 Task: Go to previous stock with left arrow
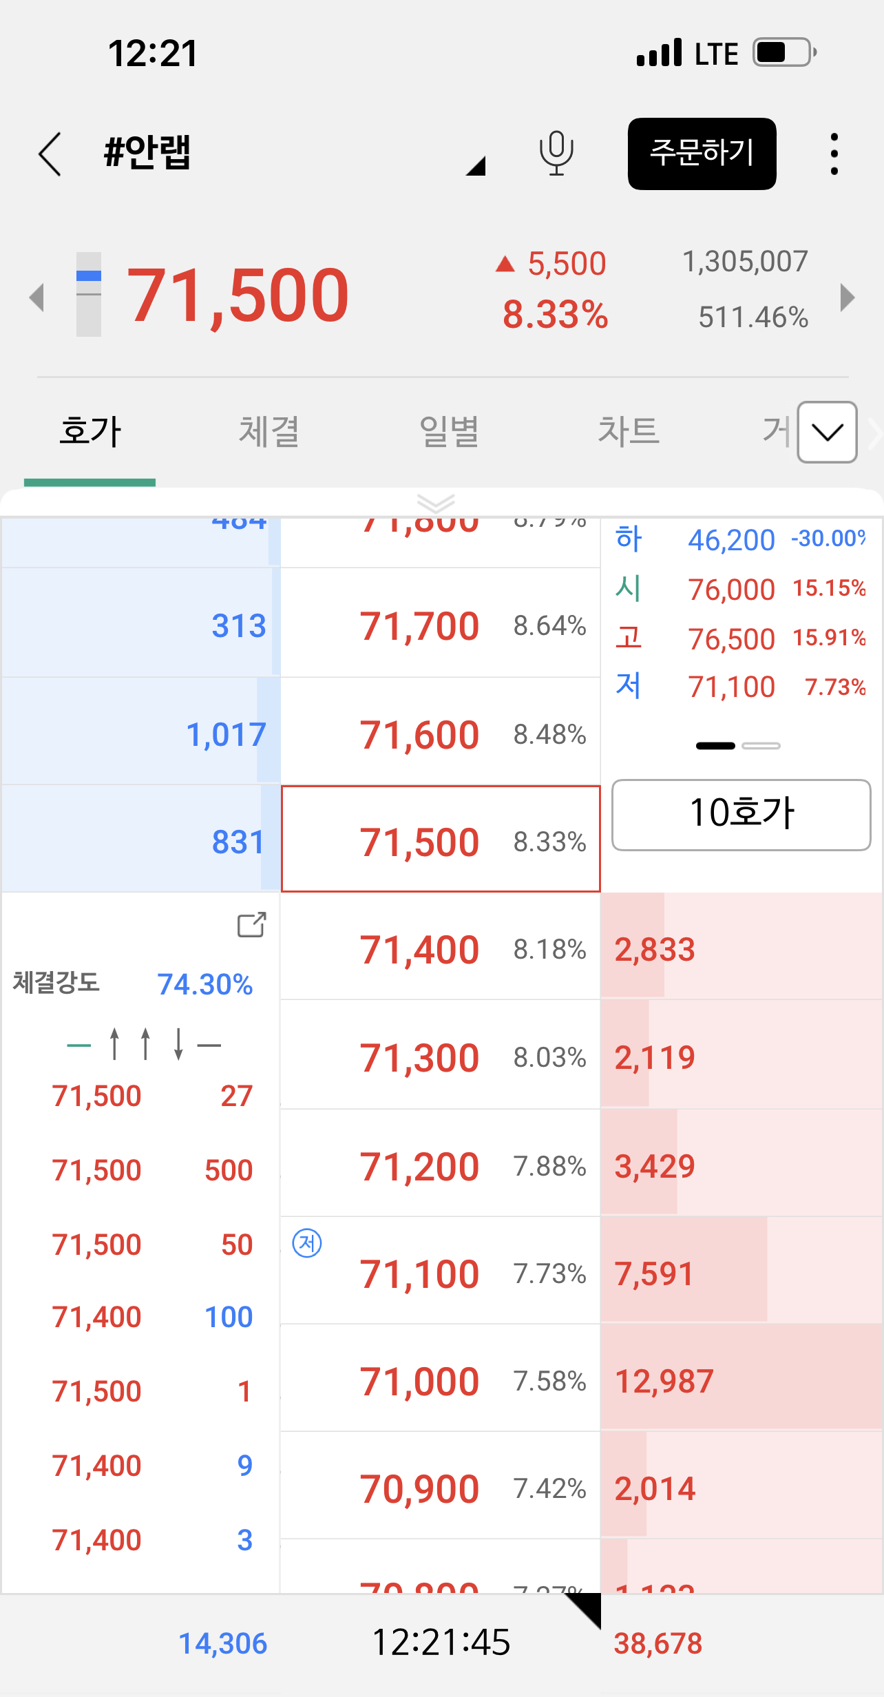coord(36,298)
